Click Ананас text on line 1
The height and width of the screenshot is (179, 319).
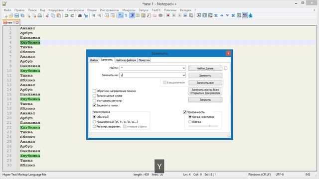coord(27,28)
